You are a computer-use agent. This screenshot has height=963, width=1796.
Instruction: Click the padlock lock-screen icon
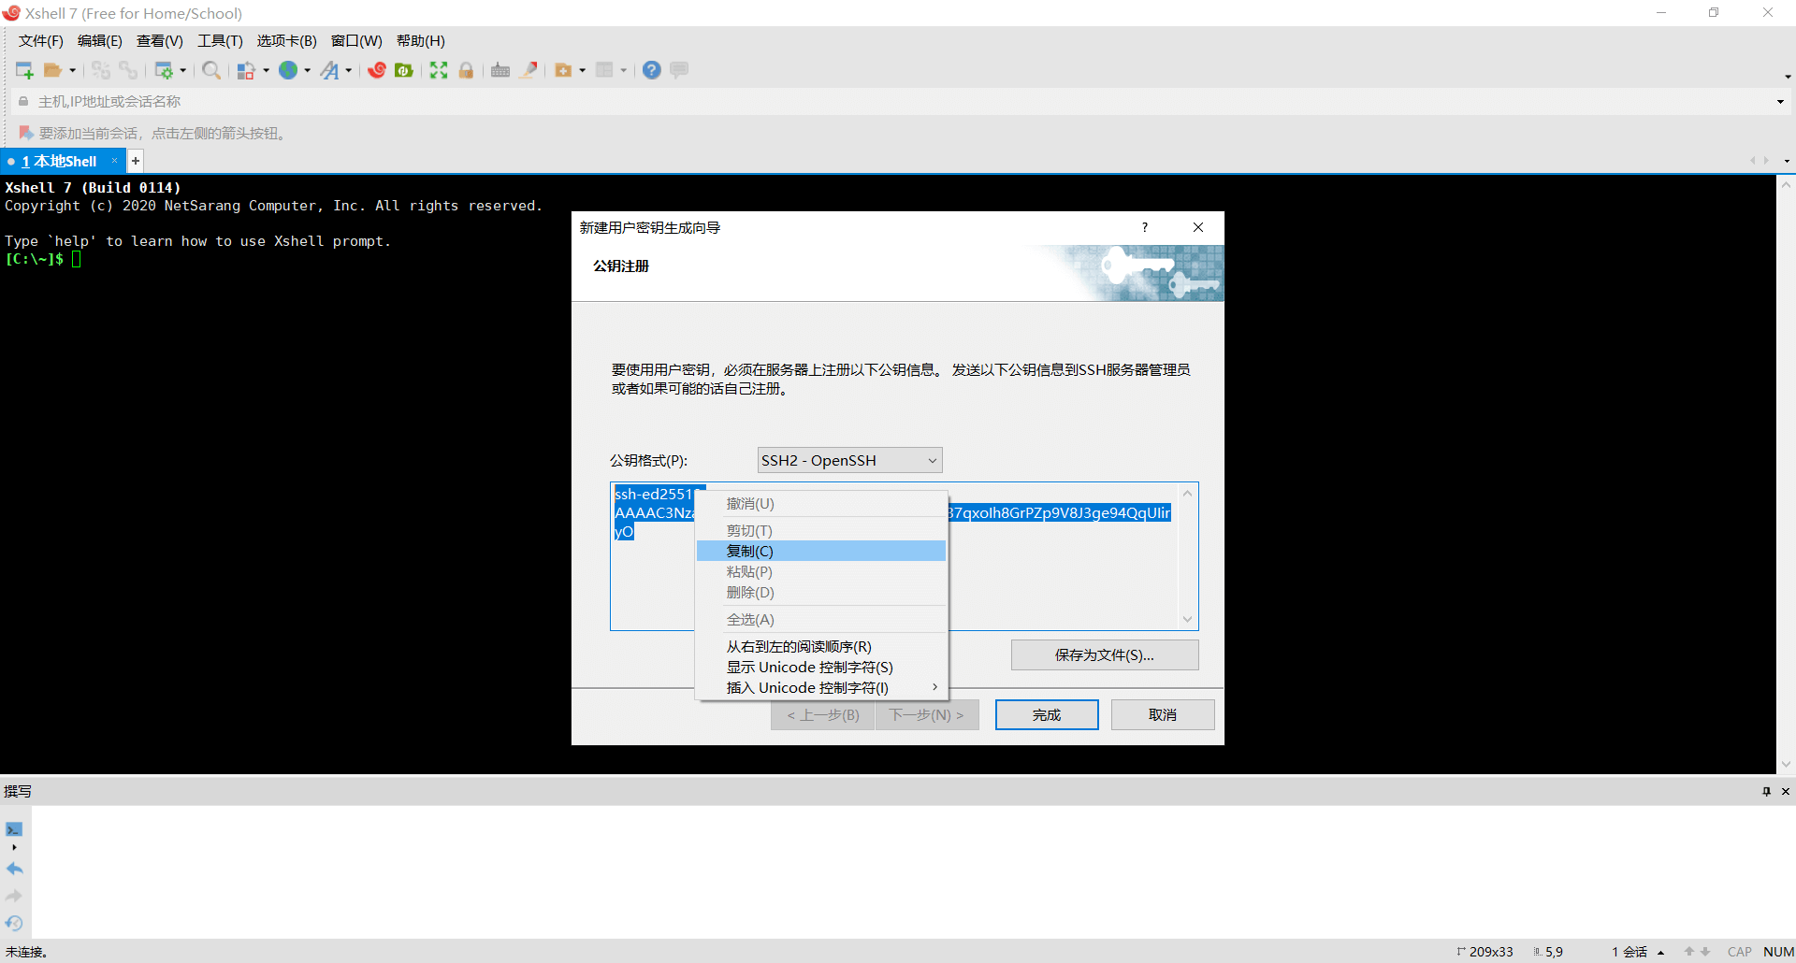point(466,70)
